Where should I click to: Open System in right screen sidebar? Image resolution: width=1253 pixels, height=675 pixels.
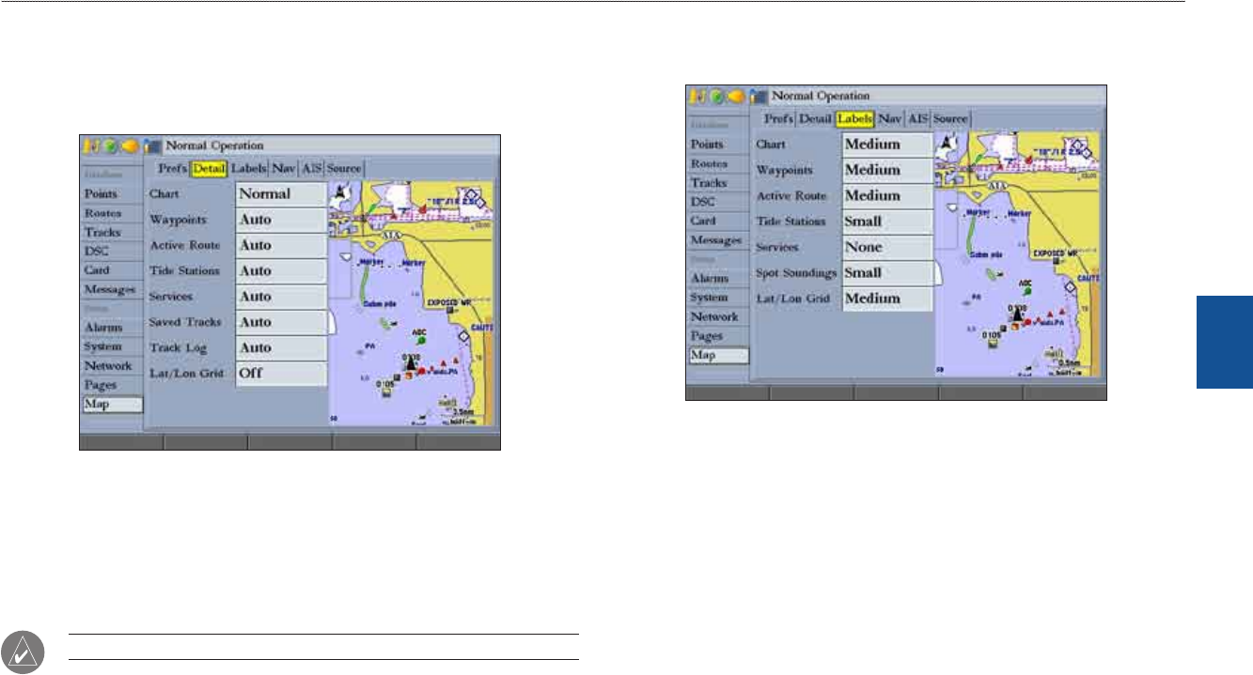[x=718, y=298]
